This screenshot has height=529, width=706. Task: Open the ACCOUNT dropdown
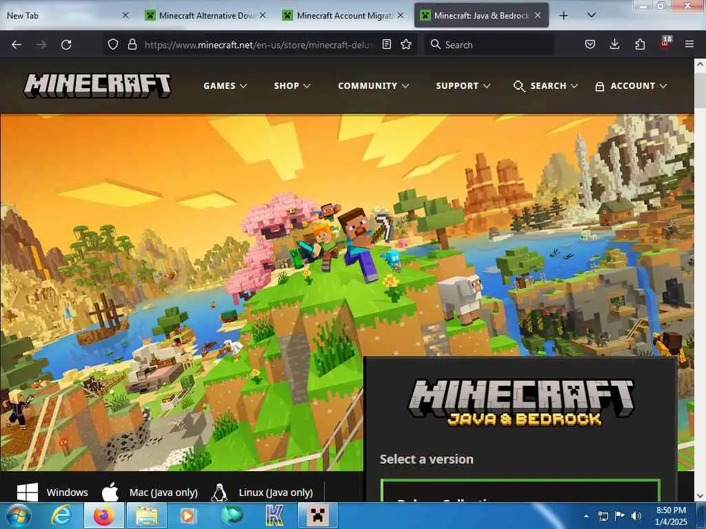point(631,85)
